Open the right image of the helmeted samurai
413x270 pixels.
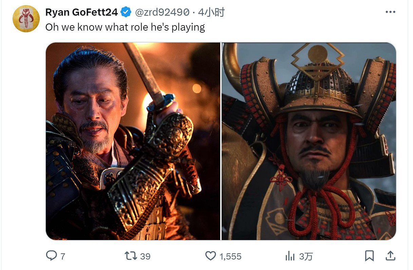pos(309,141)
